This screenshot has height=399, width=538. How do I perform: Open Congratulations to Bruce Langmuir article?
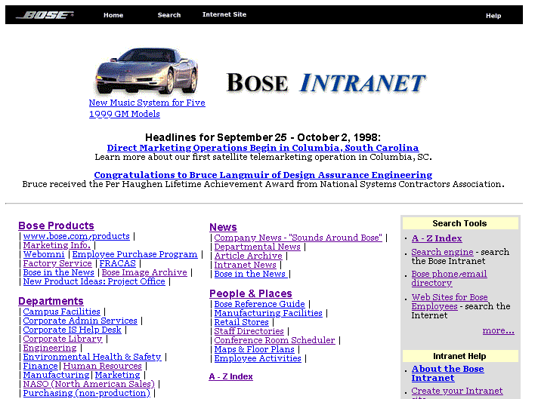tap(262, 174)
